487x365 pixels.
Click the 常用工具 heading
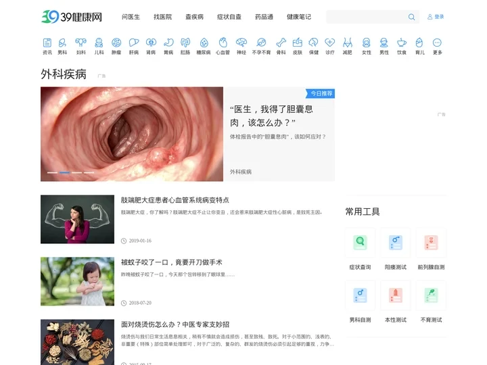click(363, 212)
